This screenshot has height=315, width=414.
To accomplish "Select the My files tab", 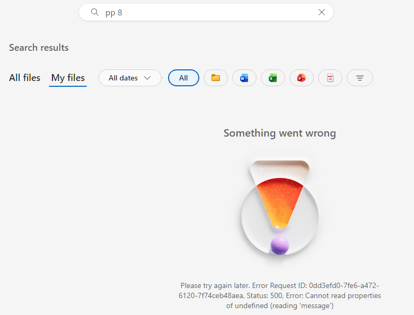I will click(68, 78).
